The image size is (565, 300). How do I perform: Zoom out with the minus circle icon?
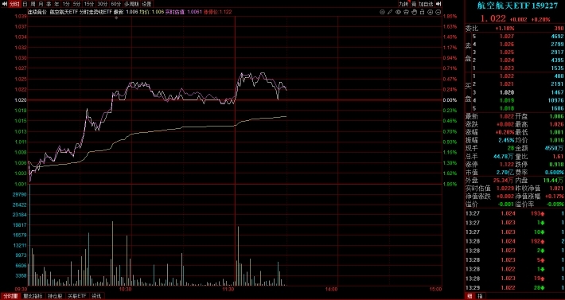point(438,12)
